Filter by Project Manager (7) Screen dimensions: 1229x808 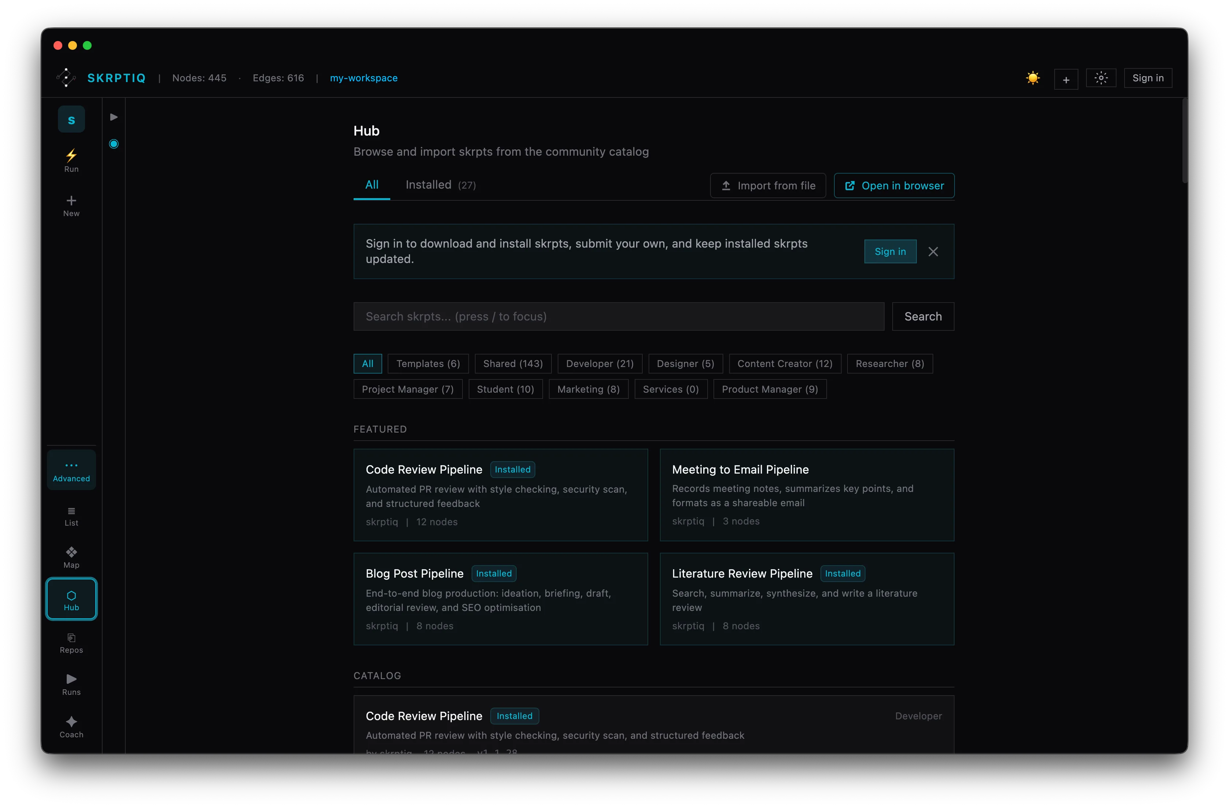[x=407, y=389]
